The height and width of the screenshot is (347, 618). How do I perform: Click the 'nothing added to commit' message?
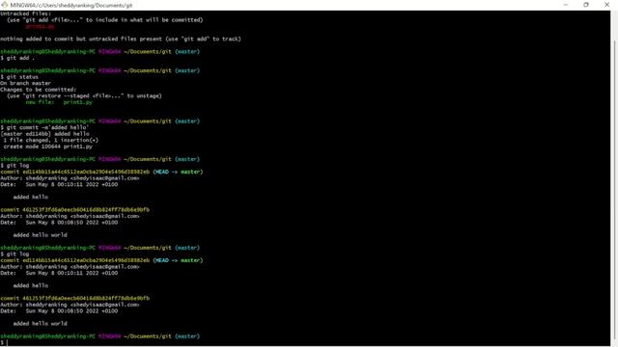(121, 39)
